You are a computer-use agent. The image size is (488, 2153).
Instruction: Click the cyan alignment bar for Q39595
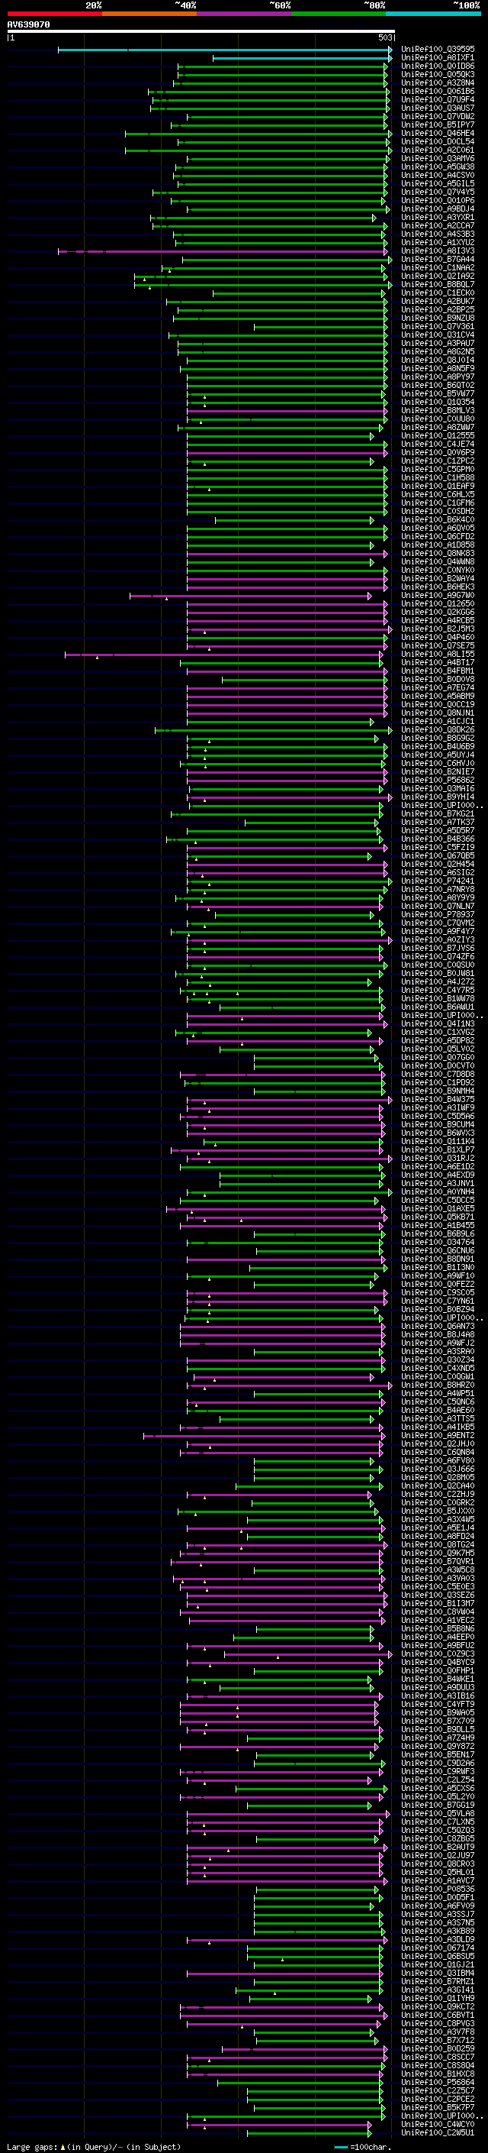click(224, 50)
